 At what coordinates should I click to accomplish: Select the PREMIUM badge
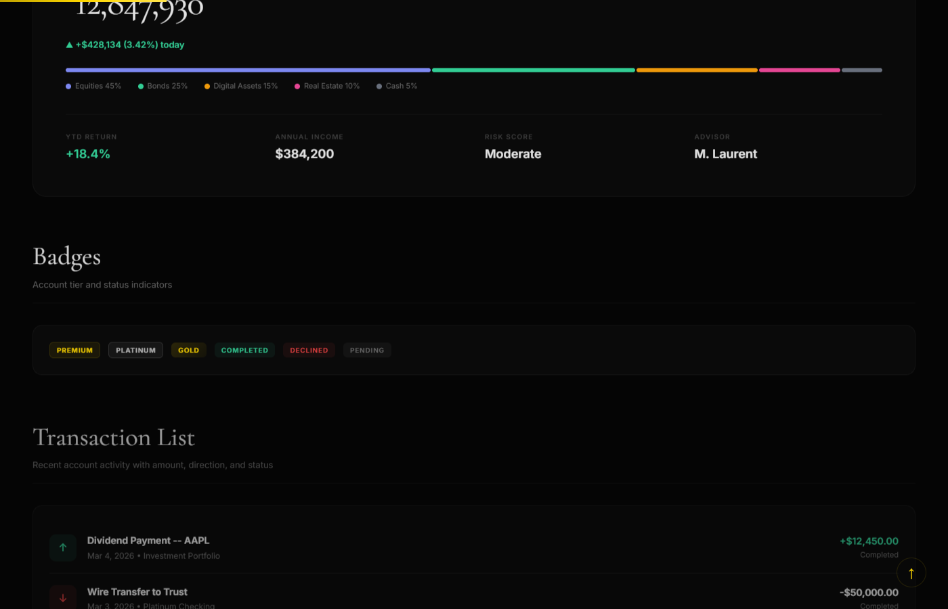tap(74, 351)
